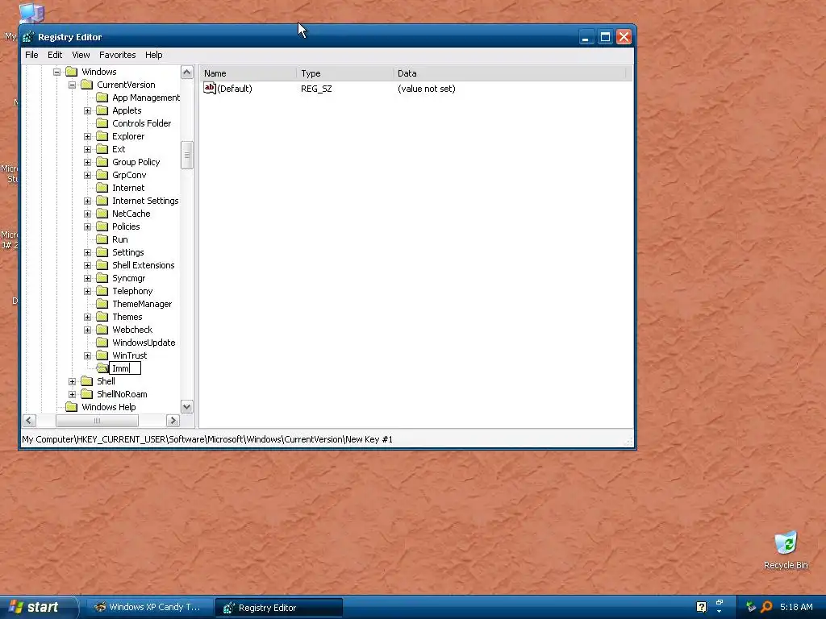Expand the Shell key
The width and height of the screenshot is (826, 619).
tap(72, 381)
